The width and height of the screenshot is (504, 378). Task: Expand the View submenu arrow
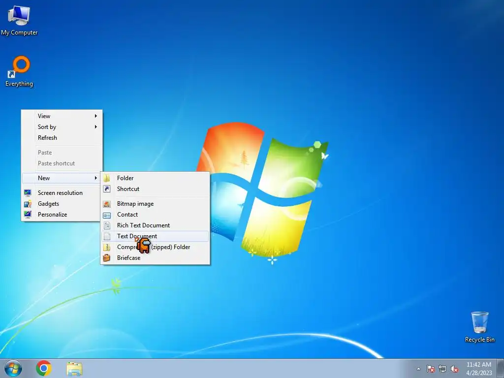tap(96, 116)
